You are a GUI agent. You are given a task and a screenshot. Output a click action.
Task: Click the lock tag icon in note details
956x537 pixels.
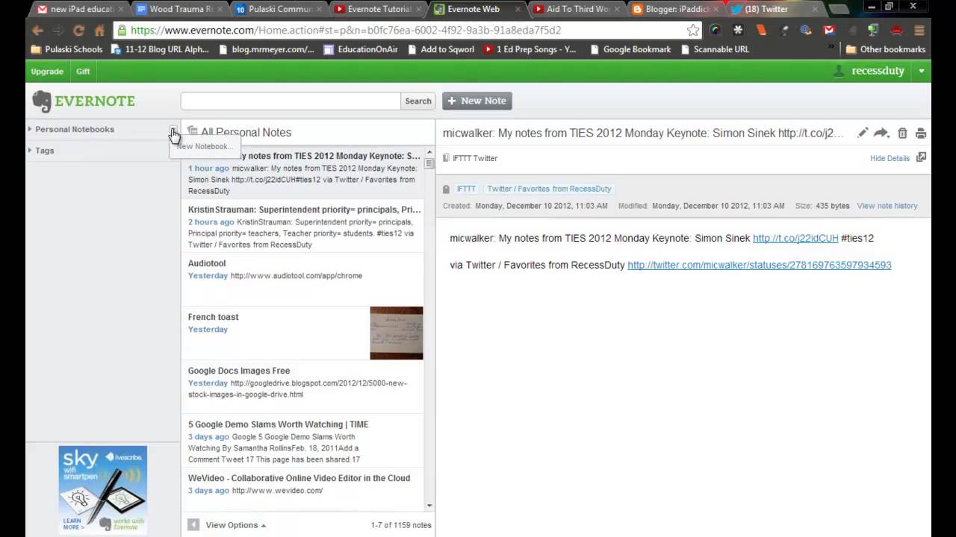446,189
